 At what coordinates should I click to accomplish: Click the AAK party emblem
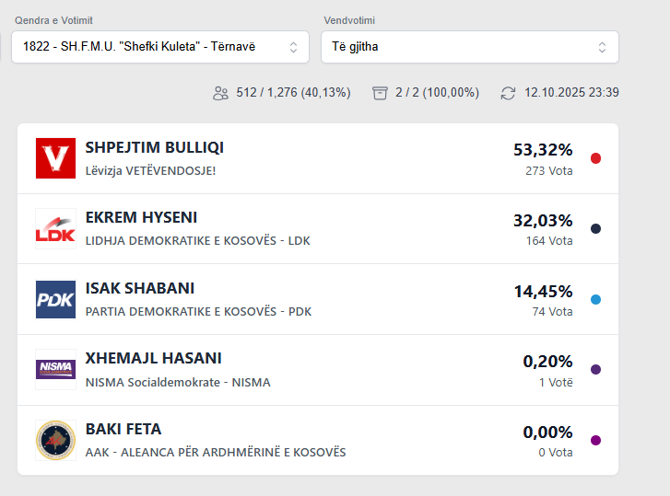[55, 440]
